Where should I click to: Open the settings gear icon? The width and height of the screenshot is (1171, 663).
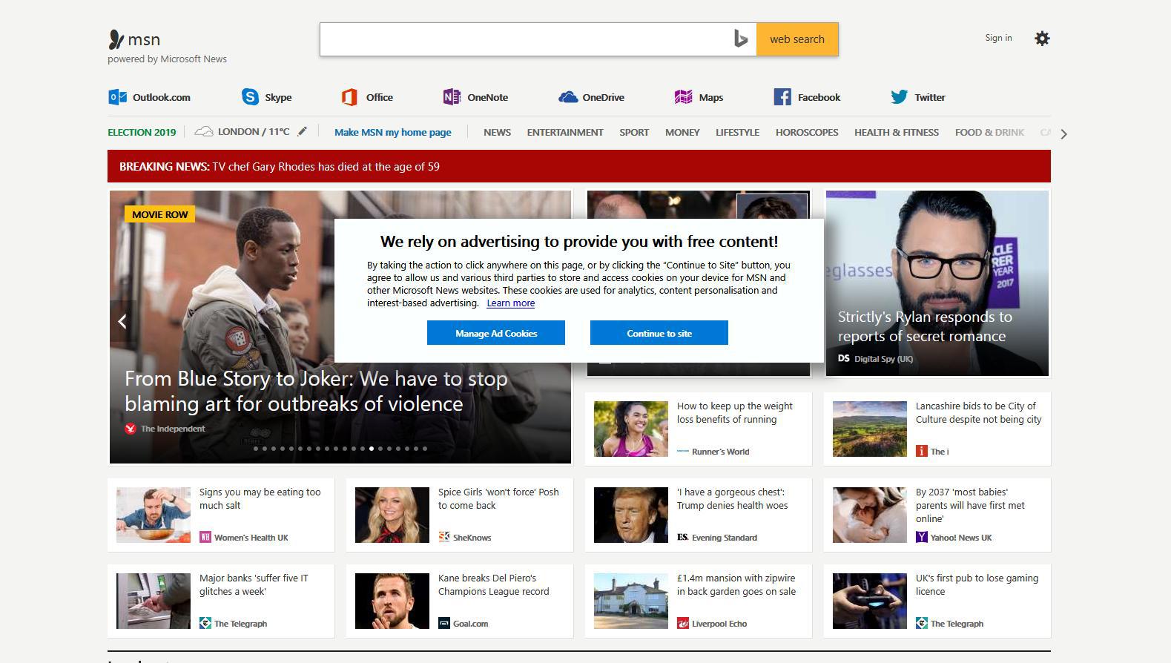pyautogui.click(x=1042, y=39)
